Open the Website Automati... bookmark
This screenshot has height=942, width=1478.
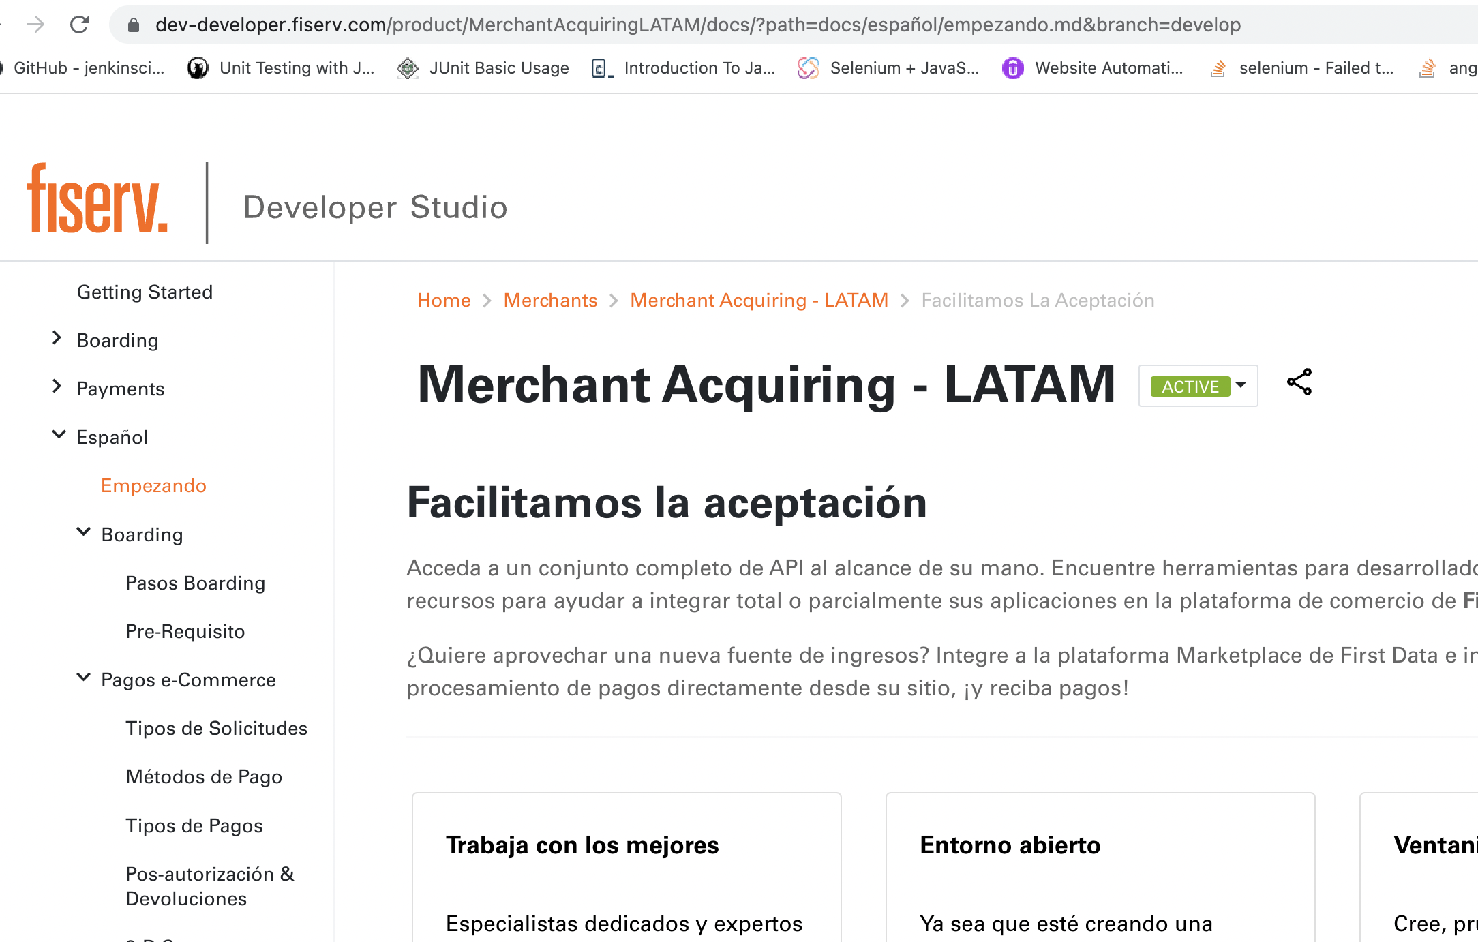pyautogui.click(x=1092, y=68)
